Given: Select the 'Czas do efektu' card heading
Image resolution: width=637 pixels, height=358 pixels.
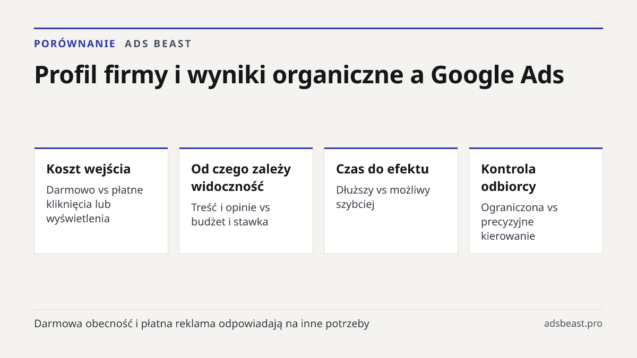Looking at the screenshot, I should [382, 169].
